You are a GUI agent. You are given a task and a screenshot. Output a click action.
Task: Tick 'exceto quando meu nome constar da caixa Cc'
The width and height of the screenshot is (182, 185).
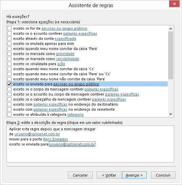point(9,69)
